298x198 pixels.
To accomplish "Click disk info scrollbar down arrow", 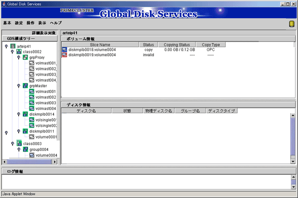I will pyautogui.click(x=293, y=162).
